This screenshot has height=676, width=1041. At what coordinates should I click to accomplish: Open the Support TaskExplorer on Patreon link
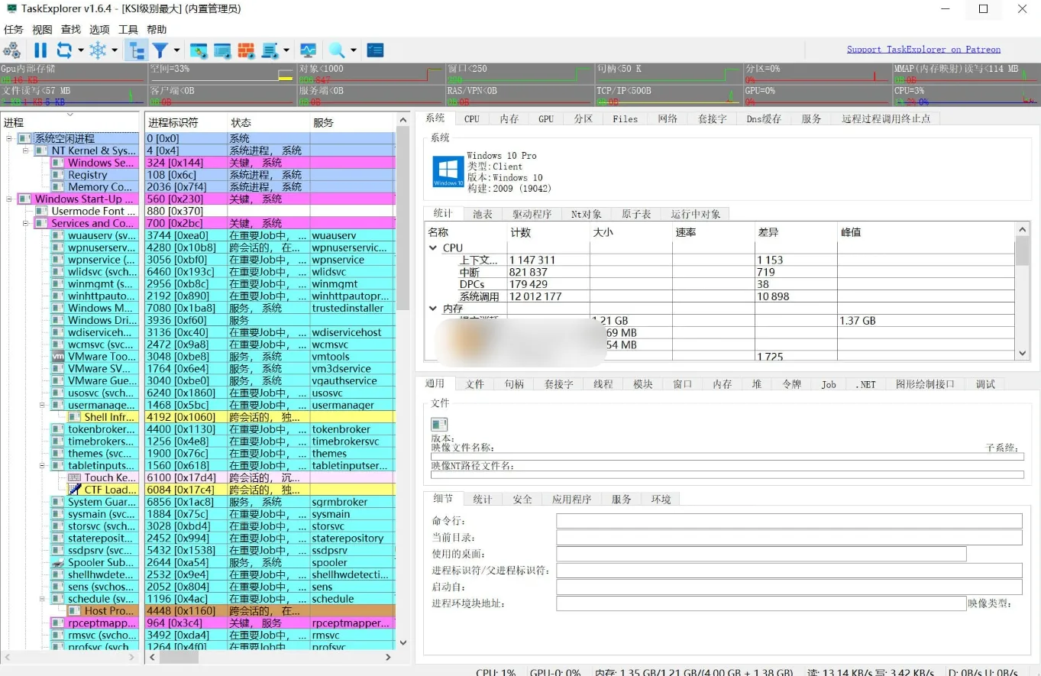point(923,49)
